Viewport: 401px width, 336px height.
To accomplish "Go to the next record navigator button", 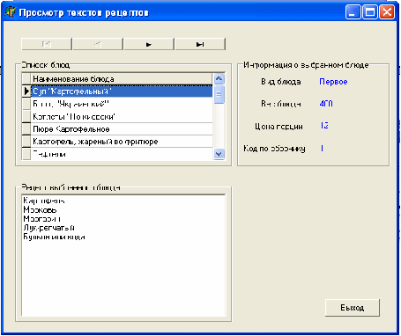I will pos(149,44).
